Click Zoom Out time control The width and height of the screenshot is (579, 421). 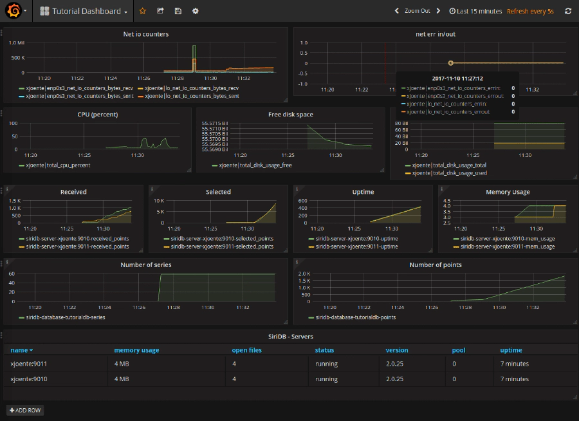coord(418,11)
